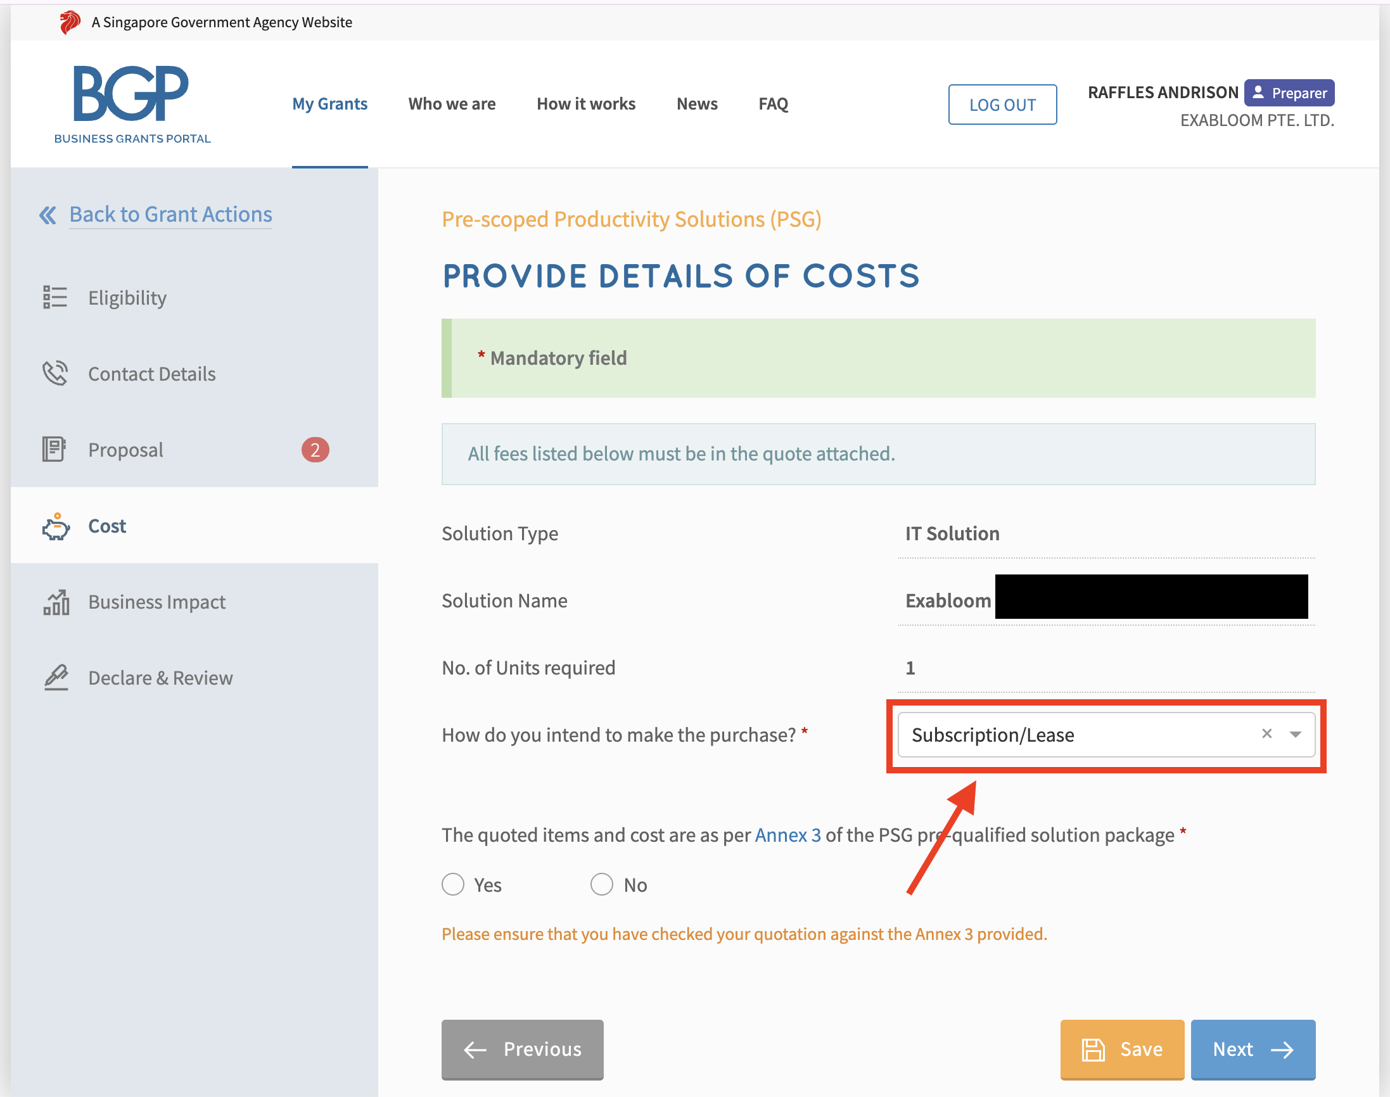Go to the Cost section
The height and width of the screenshot is (1097, 1390).
tap(194, 525)
